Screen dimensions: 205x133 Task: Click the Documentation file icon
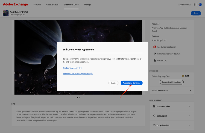click(154, 106)
